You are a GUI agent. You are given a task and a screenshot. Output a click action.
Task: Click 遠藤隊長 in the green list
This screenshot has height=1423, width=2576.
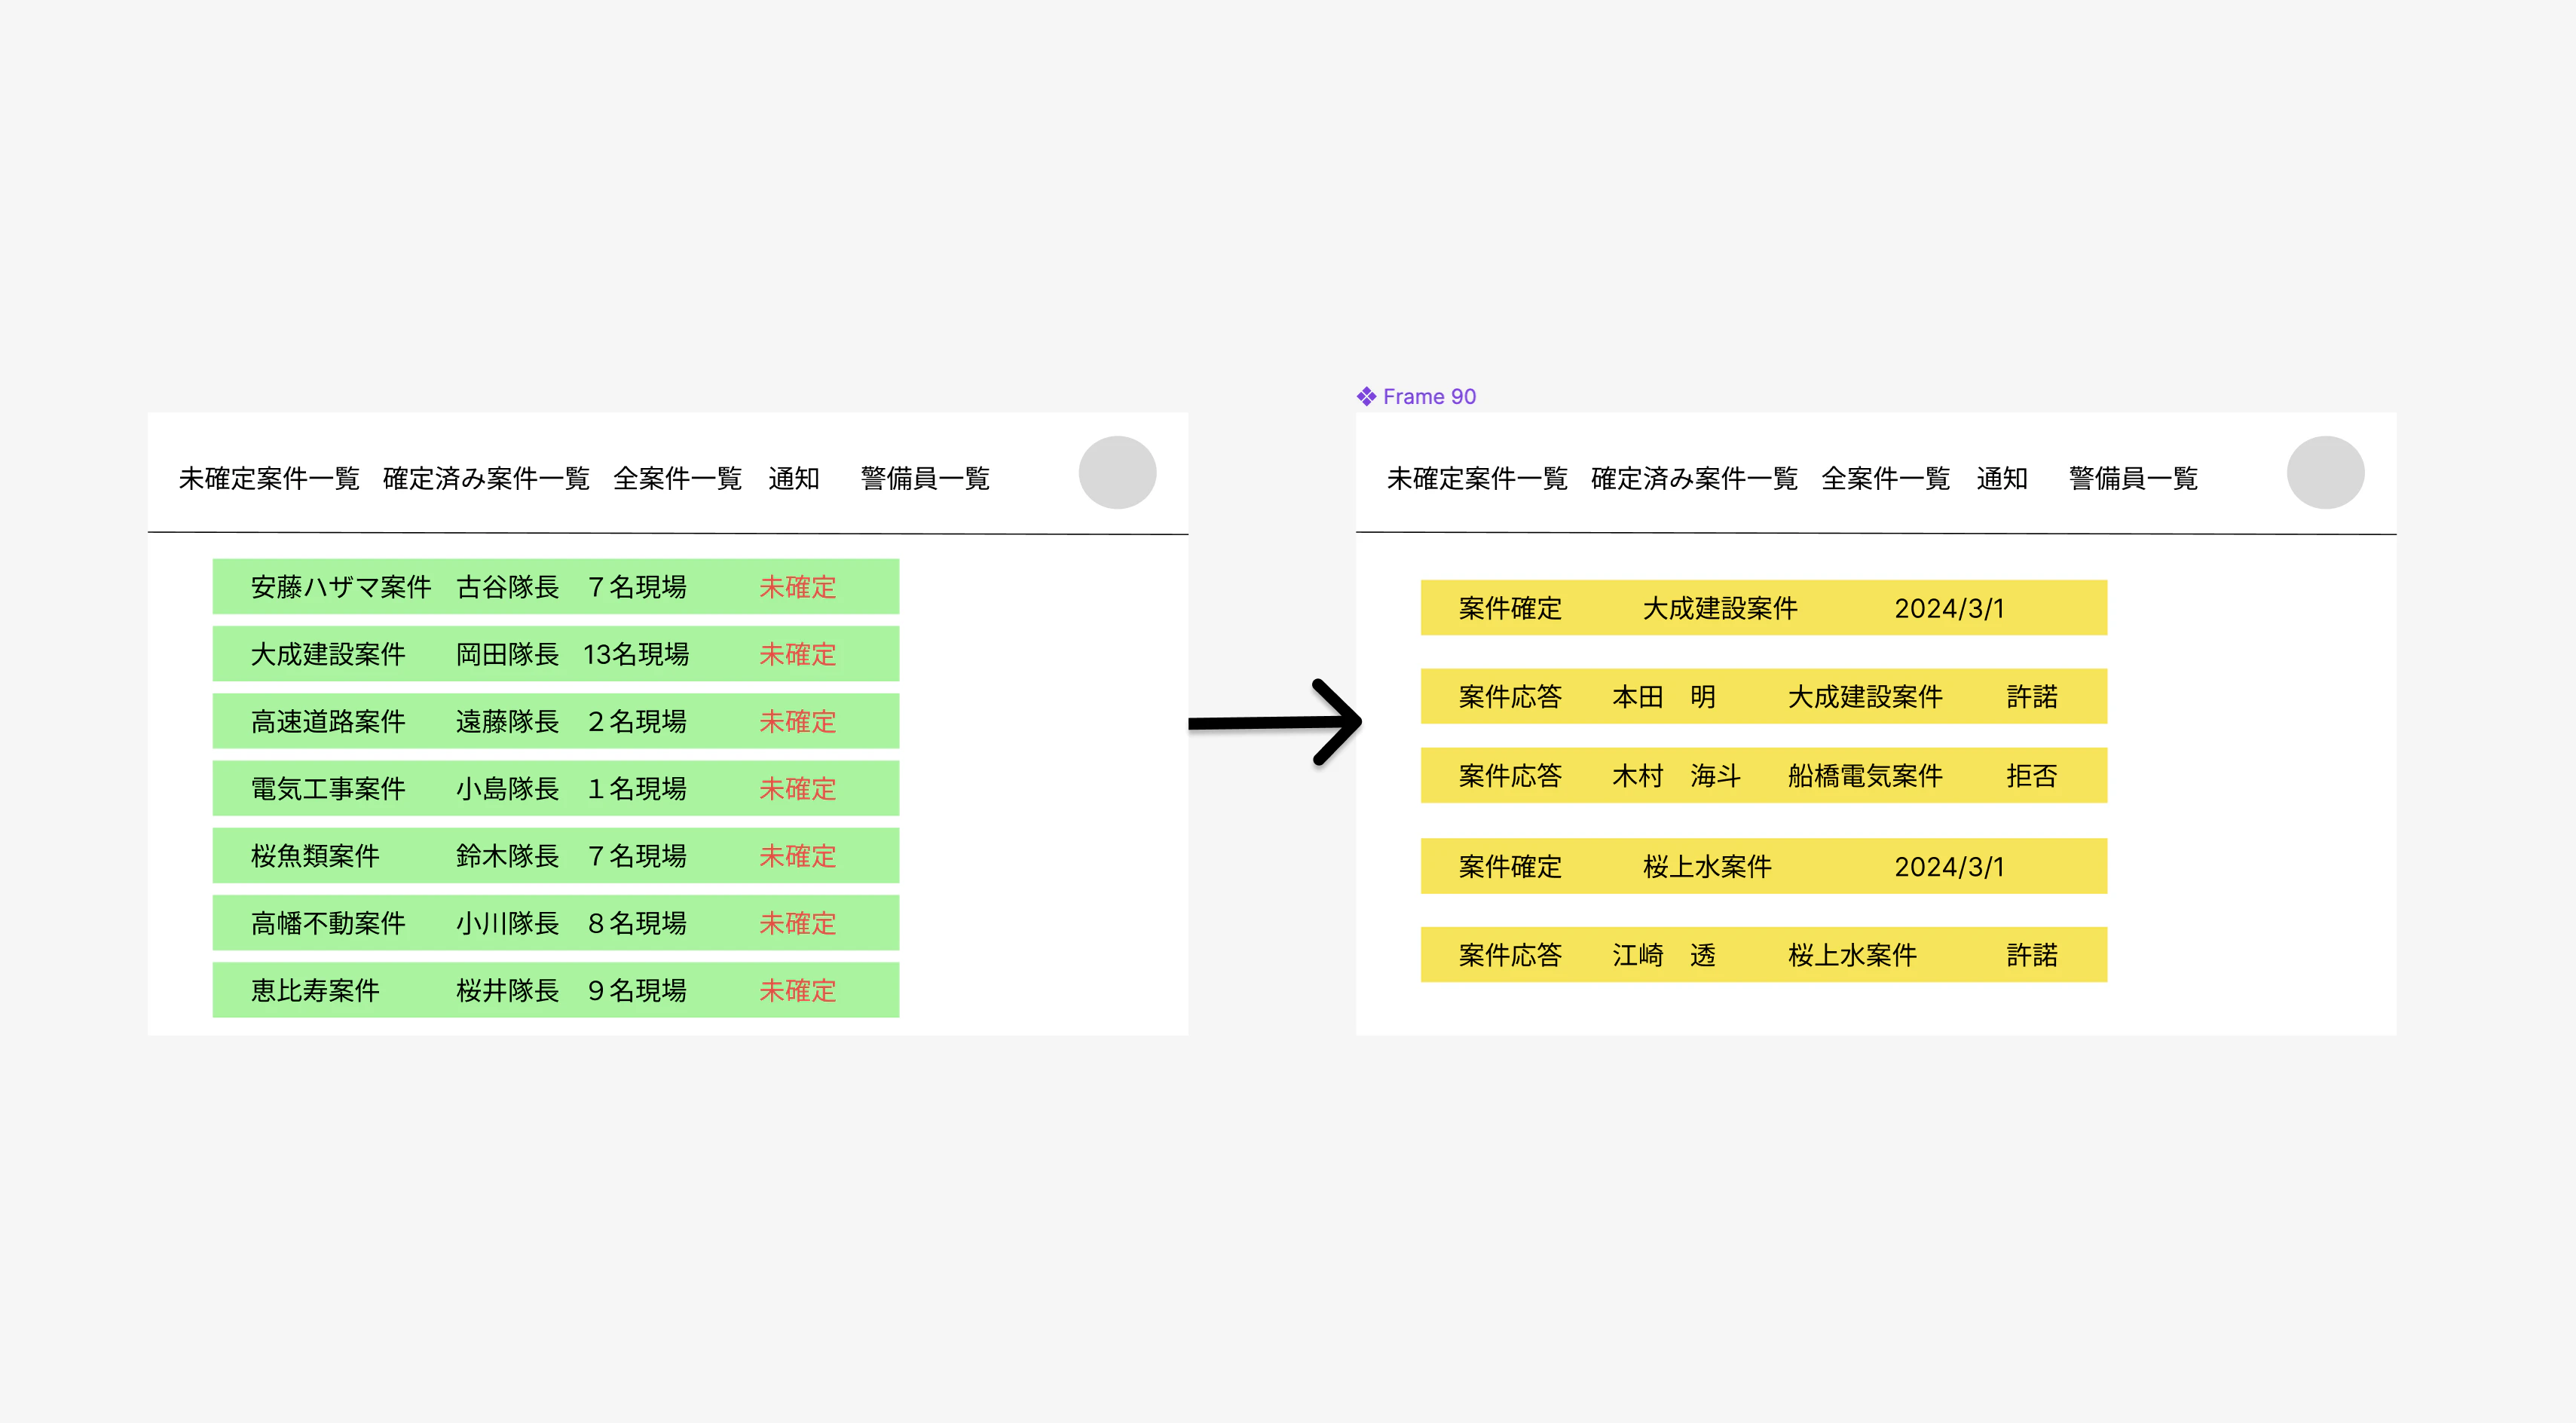tap(507, 722)
